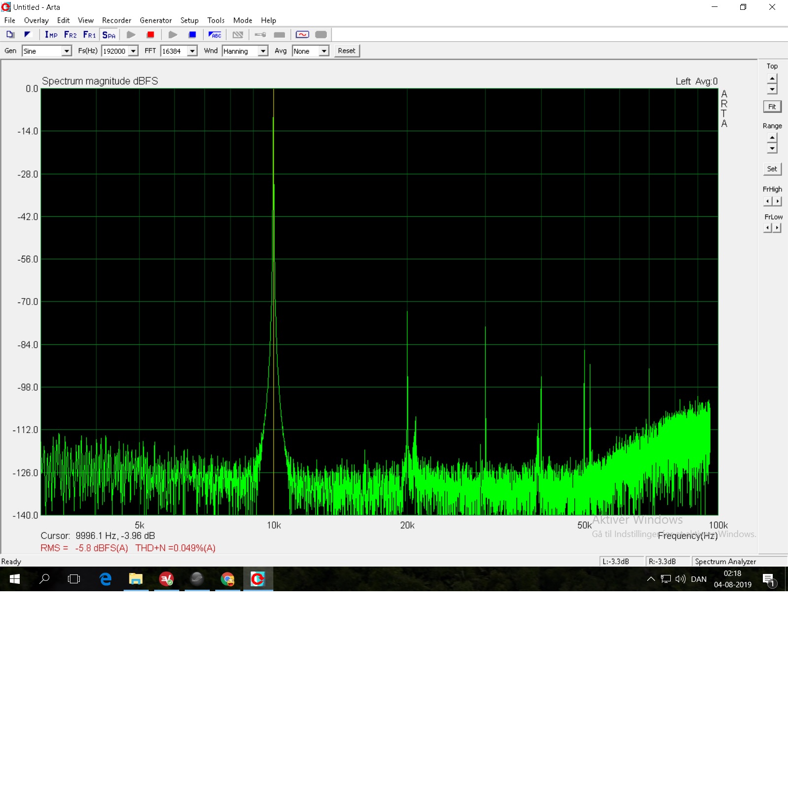Start generator with second play icon
The height and width of the screenshot is (808, 788).
tap(173, 34)
